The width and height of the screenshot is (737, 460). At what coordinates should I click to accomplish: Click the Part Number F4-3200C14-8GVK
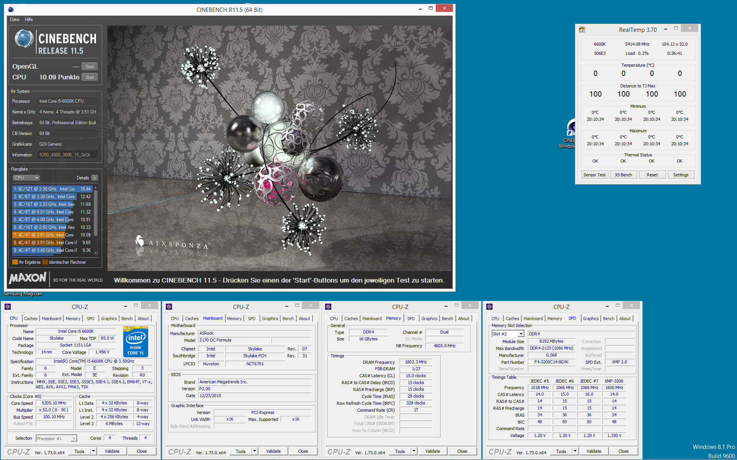pyautogui.click(x=551, y=362)
